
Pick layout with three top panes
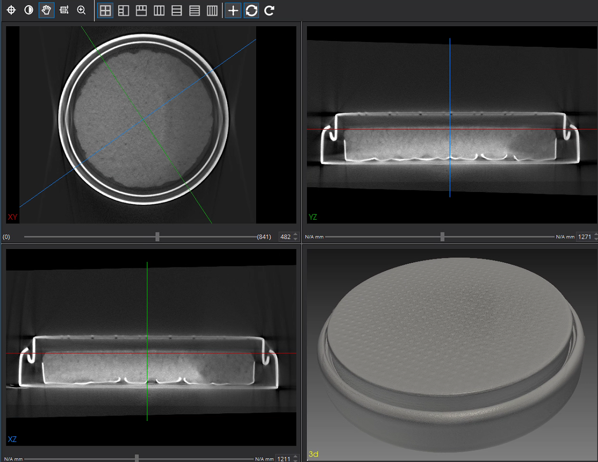click(x=142, y=11)
